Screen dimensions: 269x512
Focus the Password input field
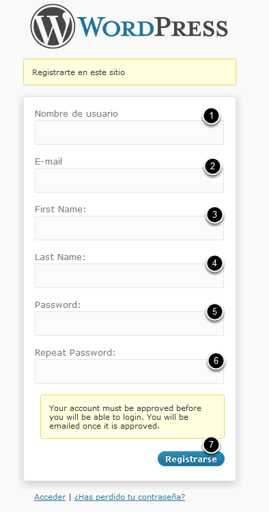[x=129, y=324]
